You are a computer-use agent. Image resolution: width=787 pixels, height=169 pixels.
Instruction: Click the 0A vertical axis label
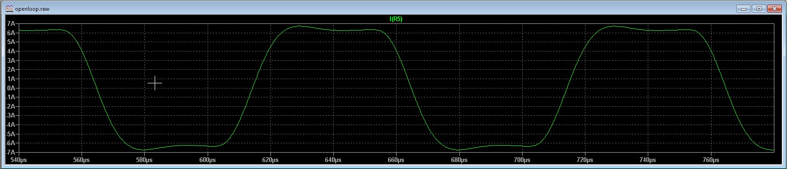coord(11,88)
